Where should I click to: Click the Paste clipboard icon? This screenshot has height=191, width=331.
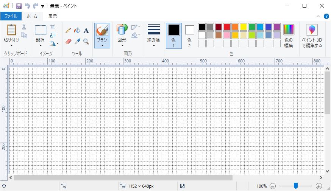(x=11, y=30)
